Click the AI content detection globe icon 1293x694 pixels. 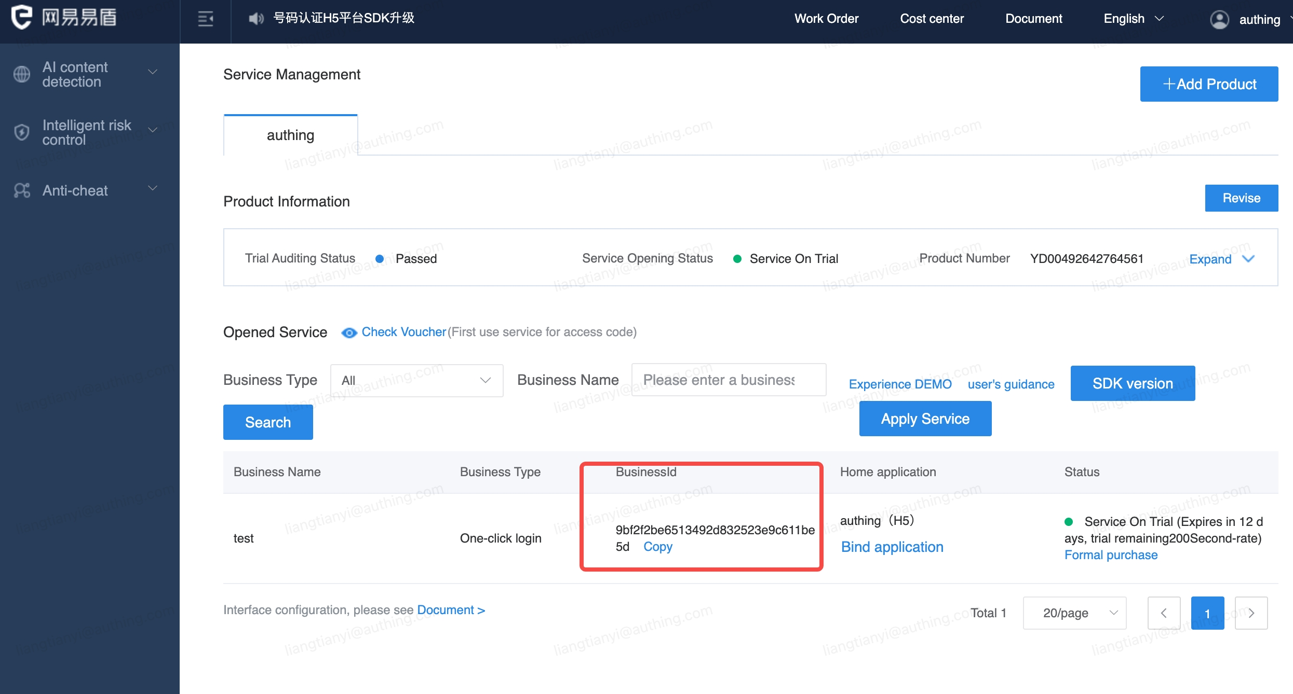pos(22,74)
